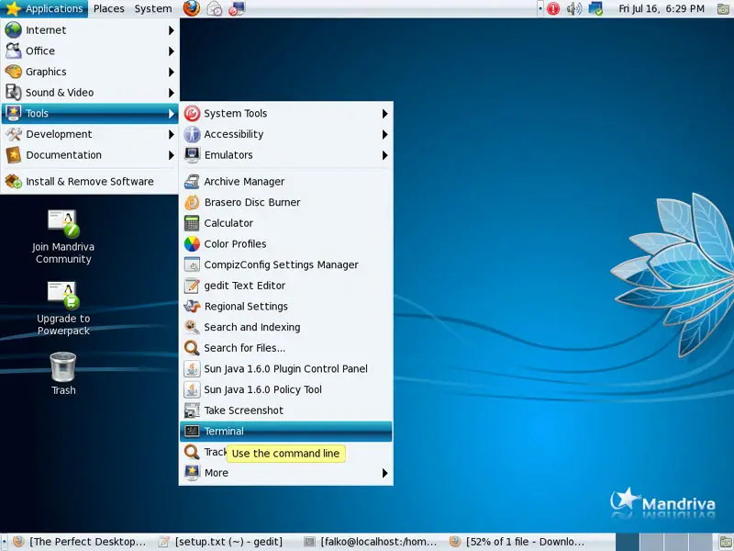Image resolution: width=734 pixels, height=551 pixels.
Task: Expand the More submenu arrow
Action: coord(384,473)
